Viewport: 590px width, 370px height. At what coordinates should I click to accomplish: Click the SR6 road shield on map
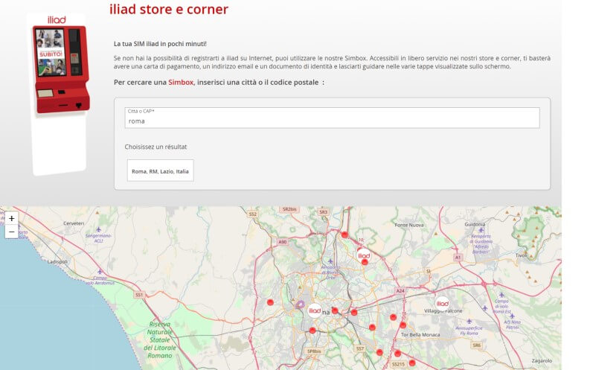click(x=477, y=345)
